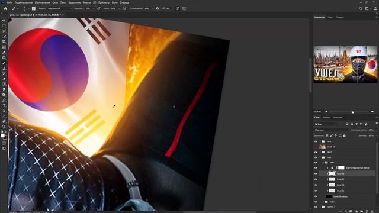Filter layers by pixel layer icon
The image size is (379, 213).
[x=347, y=124]
